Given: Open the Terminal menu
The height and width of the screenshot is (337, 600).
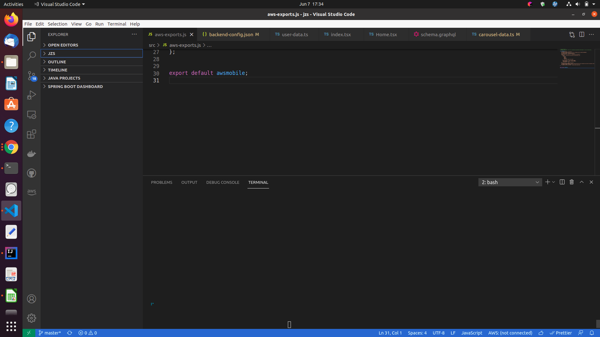Looking at the screenshot, I should pyautogui.click(x=117, y=24).
